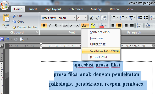155x94 pixels.
Task: Toggle Italic formatting
Action: 50,26
